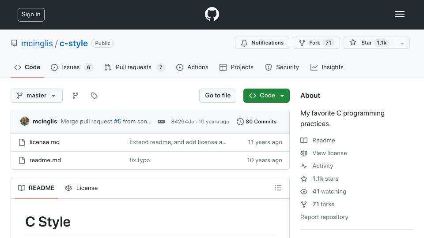View branches via the branch icon
The width and height of the screenshot is (424, 238).
point(76,96)
